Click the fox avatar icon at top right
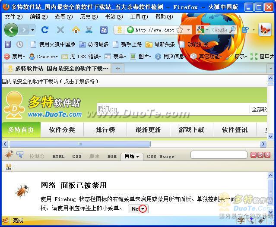This screenshot has width=276, height=227. pyautogui.click(x=265, y=30)
